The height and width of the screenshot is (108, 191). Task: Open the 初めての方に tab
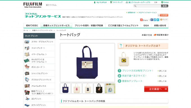[x=32, y=26]
